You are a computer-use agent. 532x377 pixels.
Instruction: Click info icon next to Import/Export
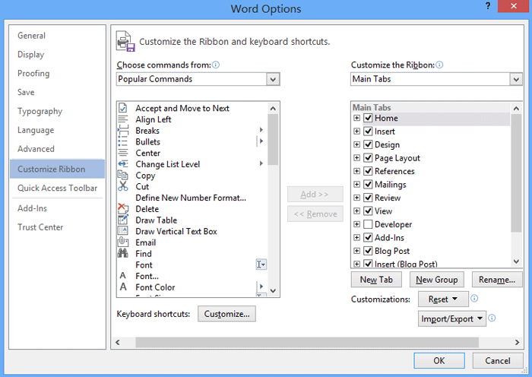click(492, 318)
